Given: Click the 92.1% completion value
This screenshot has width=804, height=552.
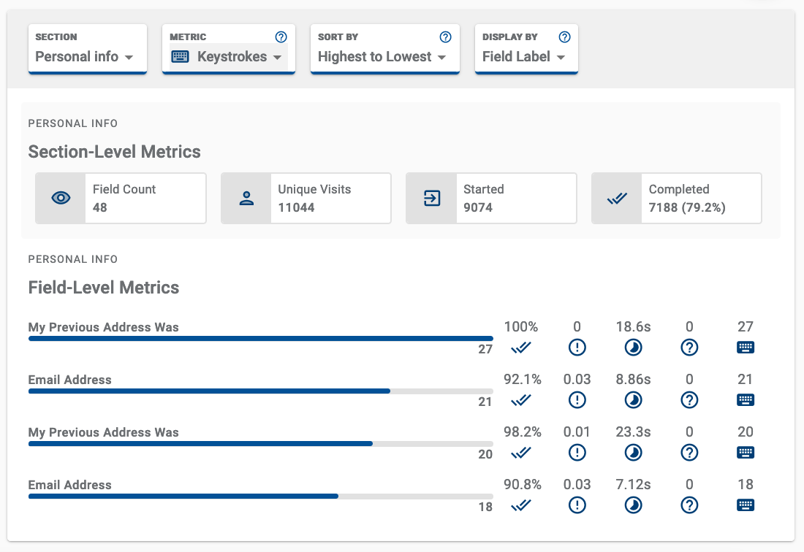Looking at the screenshot, I should tap(523, 380).
